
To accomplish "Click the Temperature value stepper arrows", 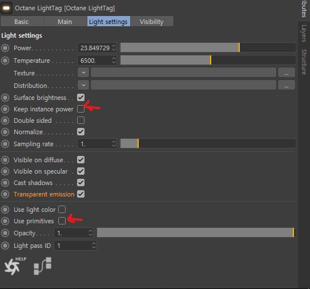I will tap(114, 61).
